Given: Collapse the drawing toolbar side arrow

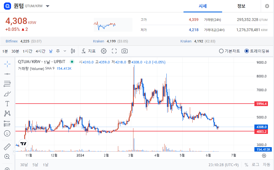Looking at the screenshot, I should pyautogui.click(x=14, y=151).
